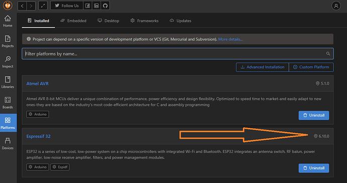
Task: Switch to the Embedded tab
Action: [x=73, y=21]
